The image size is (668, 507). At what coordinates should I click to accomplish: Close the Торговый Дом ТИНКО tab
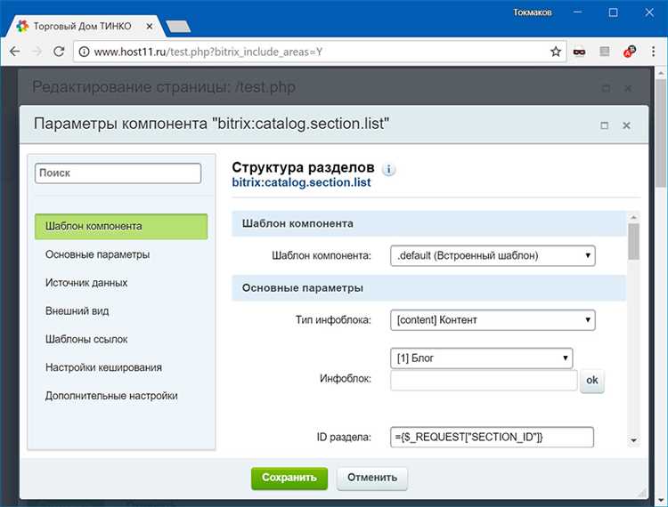point(149,27)
